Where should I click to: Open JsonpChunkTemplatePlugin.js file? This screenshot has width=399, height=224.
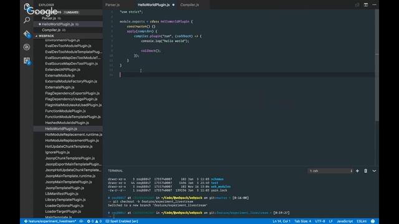pyautogui.click(x=70, y=158)
